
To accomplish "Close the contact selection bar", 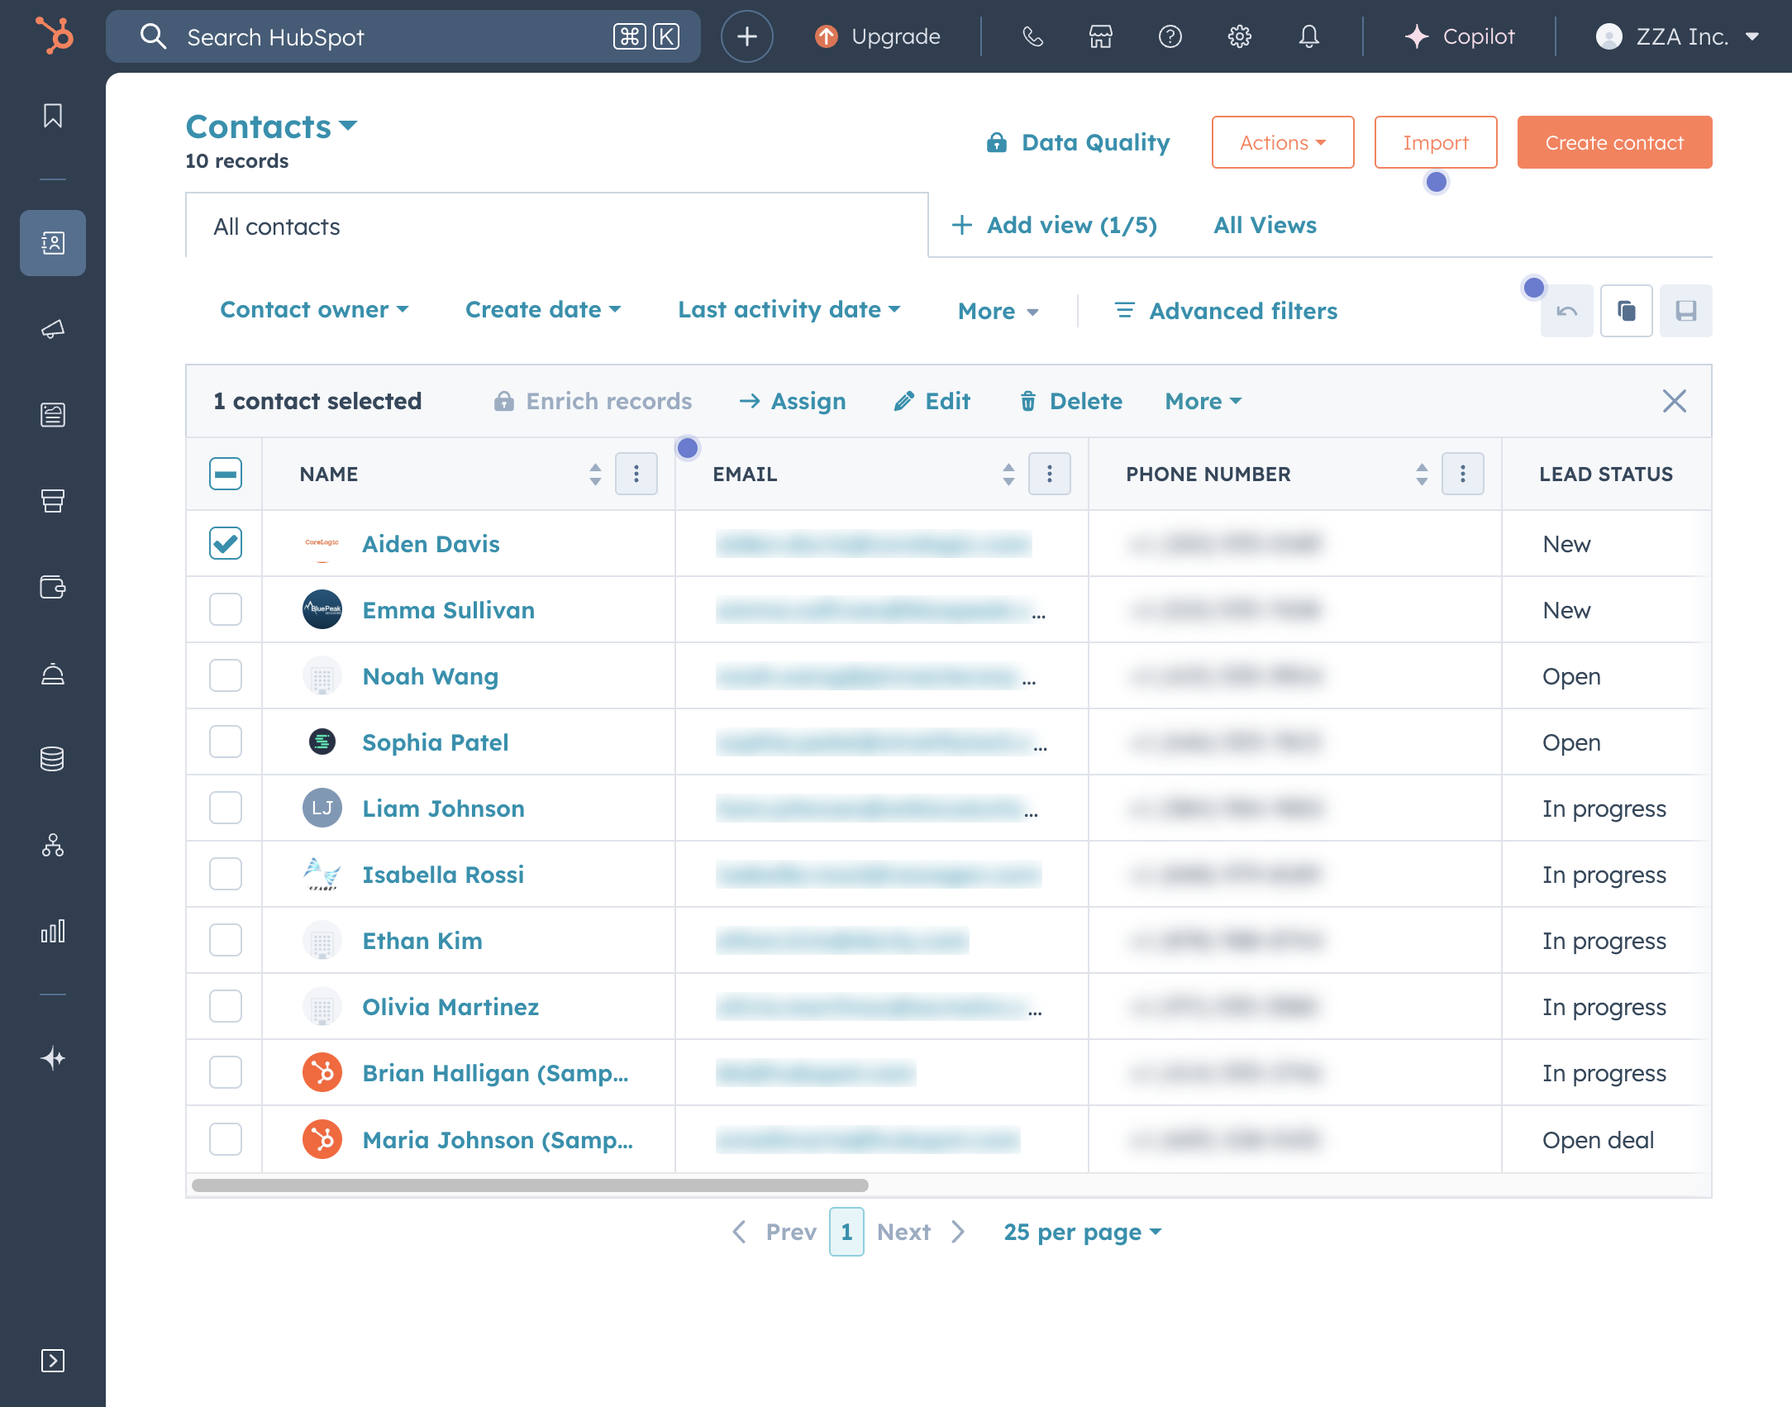I will (x=1675, y=401).
